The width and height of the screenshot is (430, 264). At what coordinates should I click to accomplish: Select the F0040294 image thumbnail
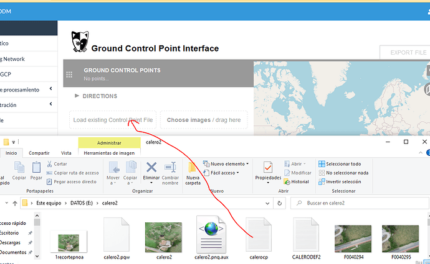point(353,239)
